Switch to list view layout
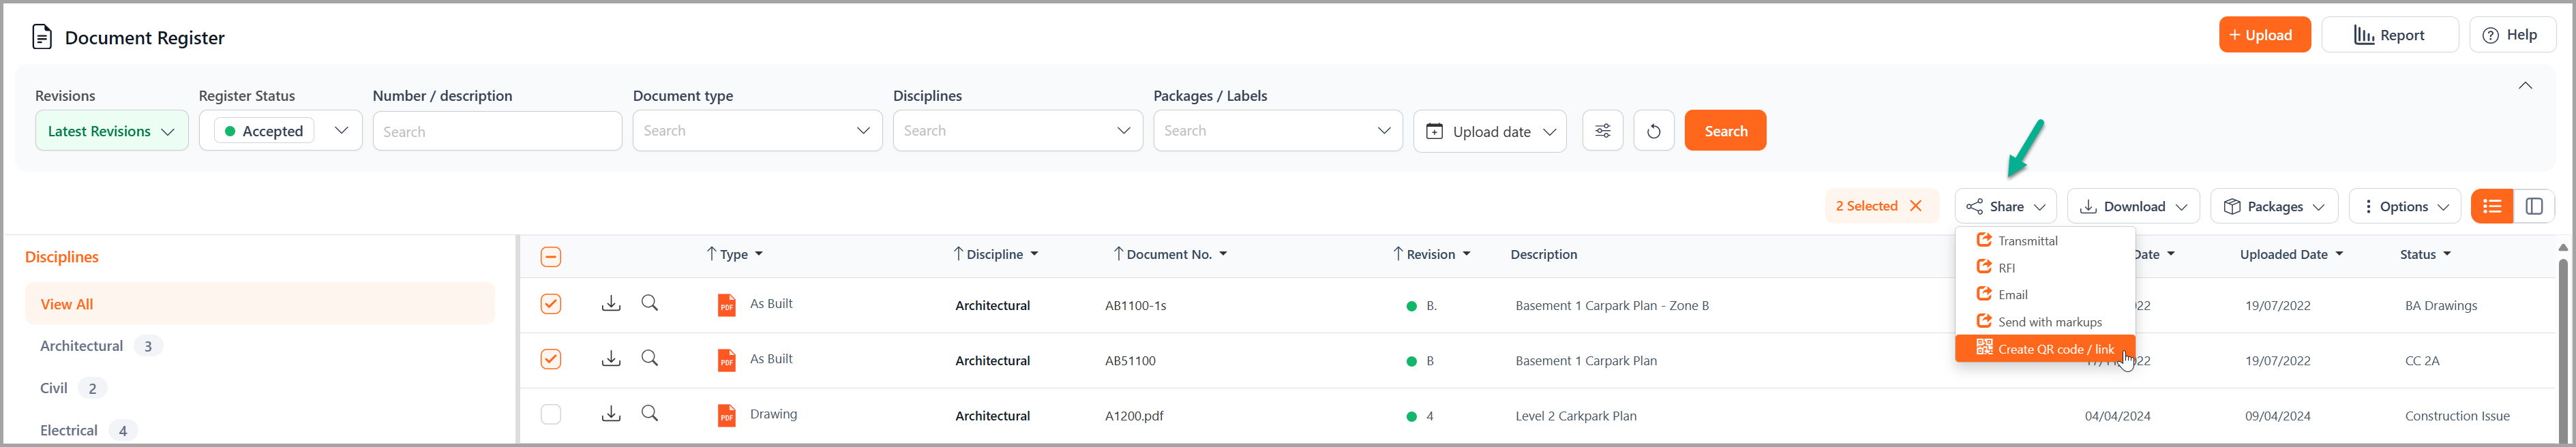Image resolution: width=2576 pixels, height=447 pixels. (2492, 206)
